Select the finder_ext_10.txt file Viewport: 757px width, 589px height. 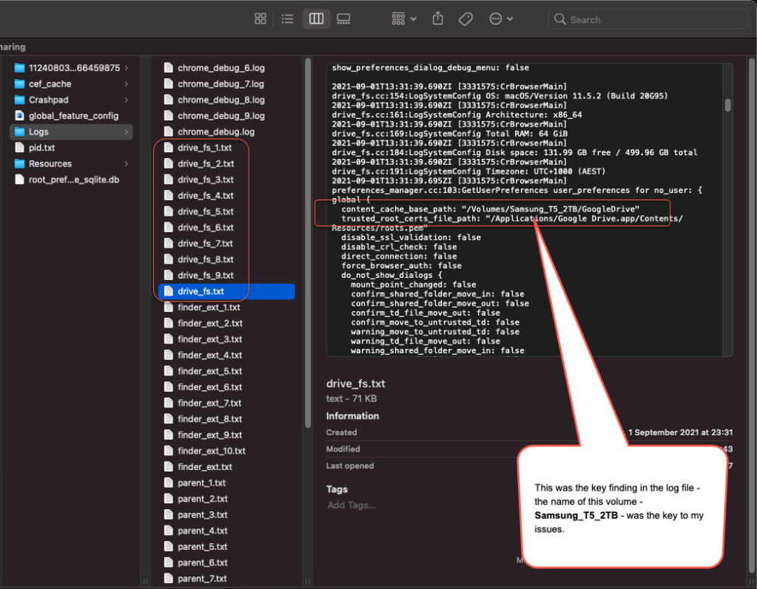tap(211, 451)
